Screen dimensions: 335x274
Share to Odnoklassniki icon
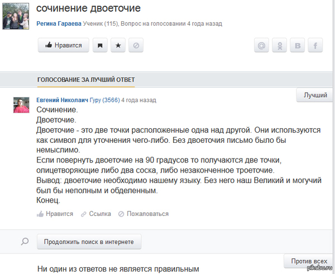click(280, 46)
